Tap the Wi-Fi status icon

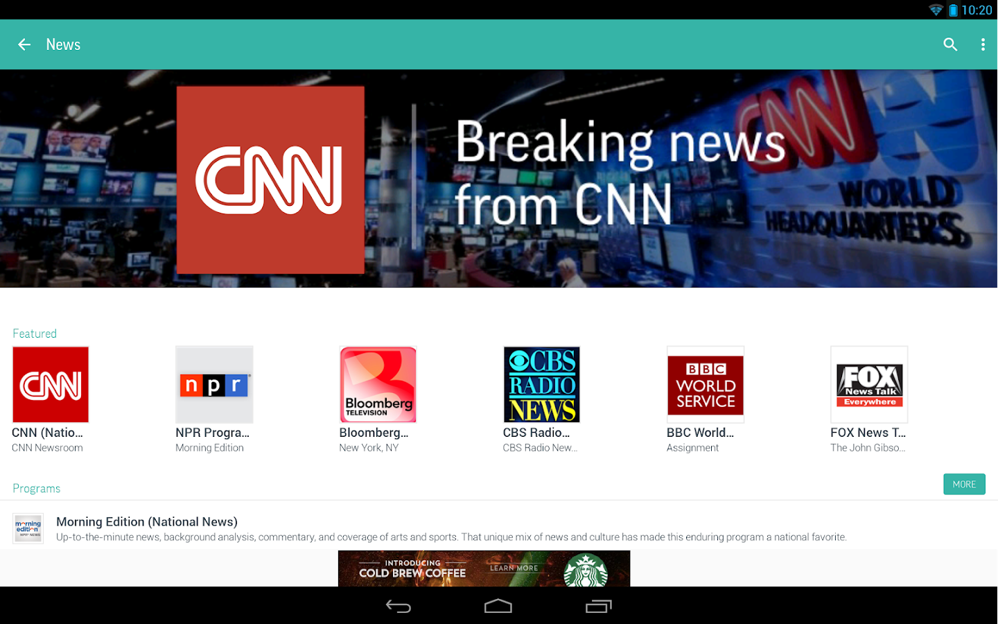[936, 10]
